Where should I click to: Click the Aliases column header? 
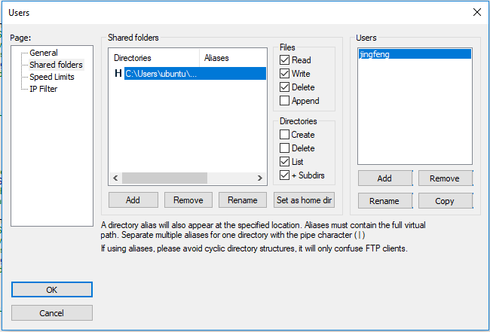[232, 58]
